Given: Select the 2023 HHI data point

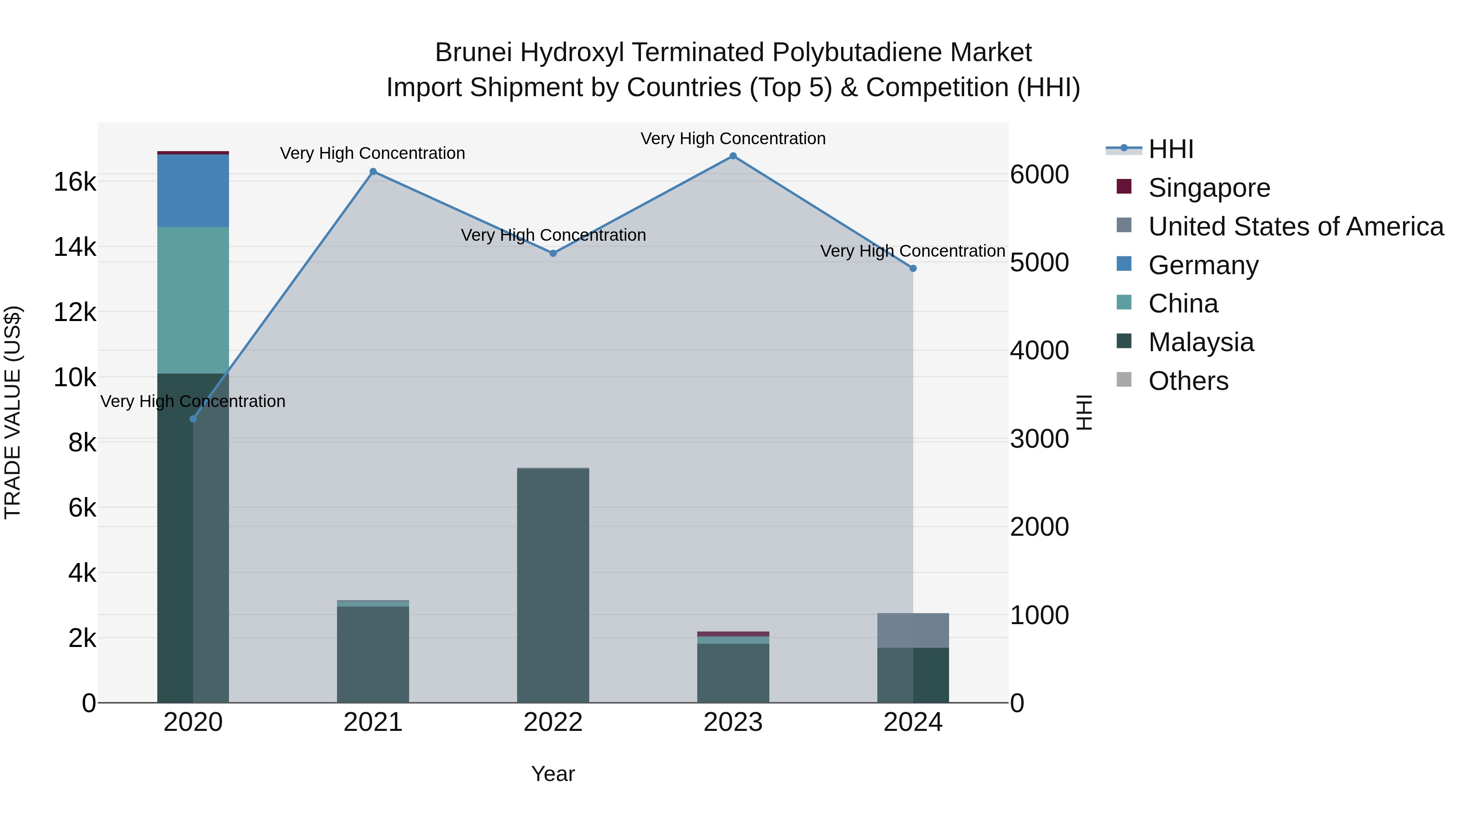Looking at the screenshot, I should [733, 156].
